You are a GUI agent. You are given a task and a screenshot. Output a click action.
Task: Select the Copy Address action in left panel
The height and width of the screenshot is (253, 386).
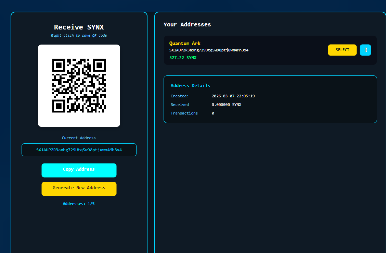click(79, 170)
